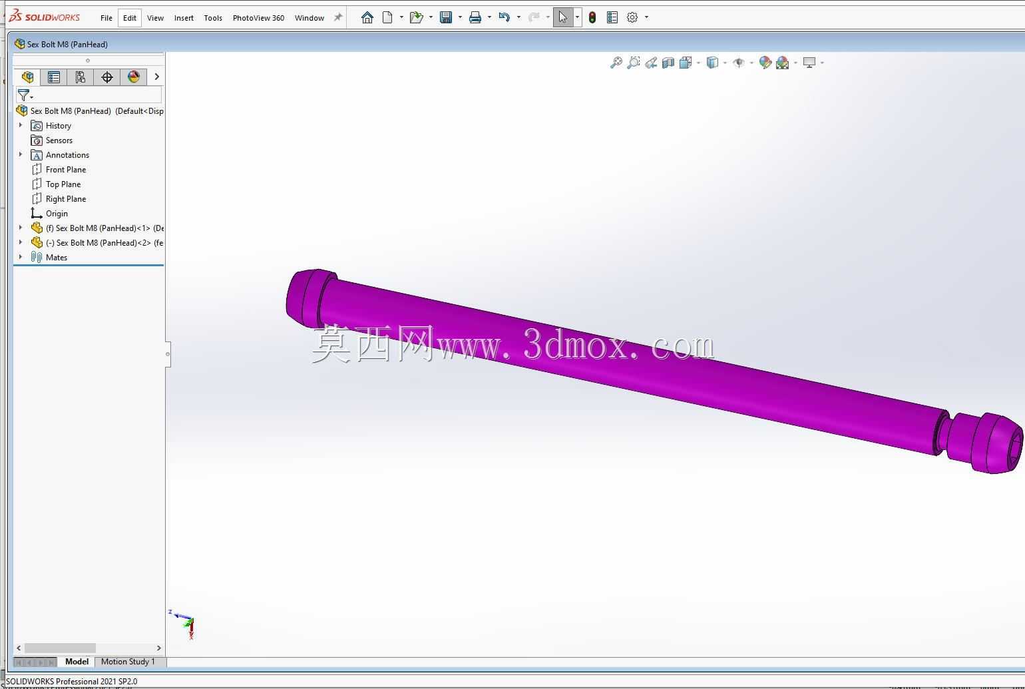The image size is (1025, 689).
Task: Expand the Mates folder
Action: [x=21, y=257]
